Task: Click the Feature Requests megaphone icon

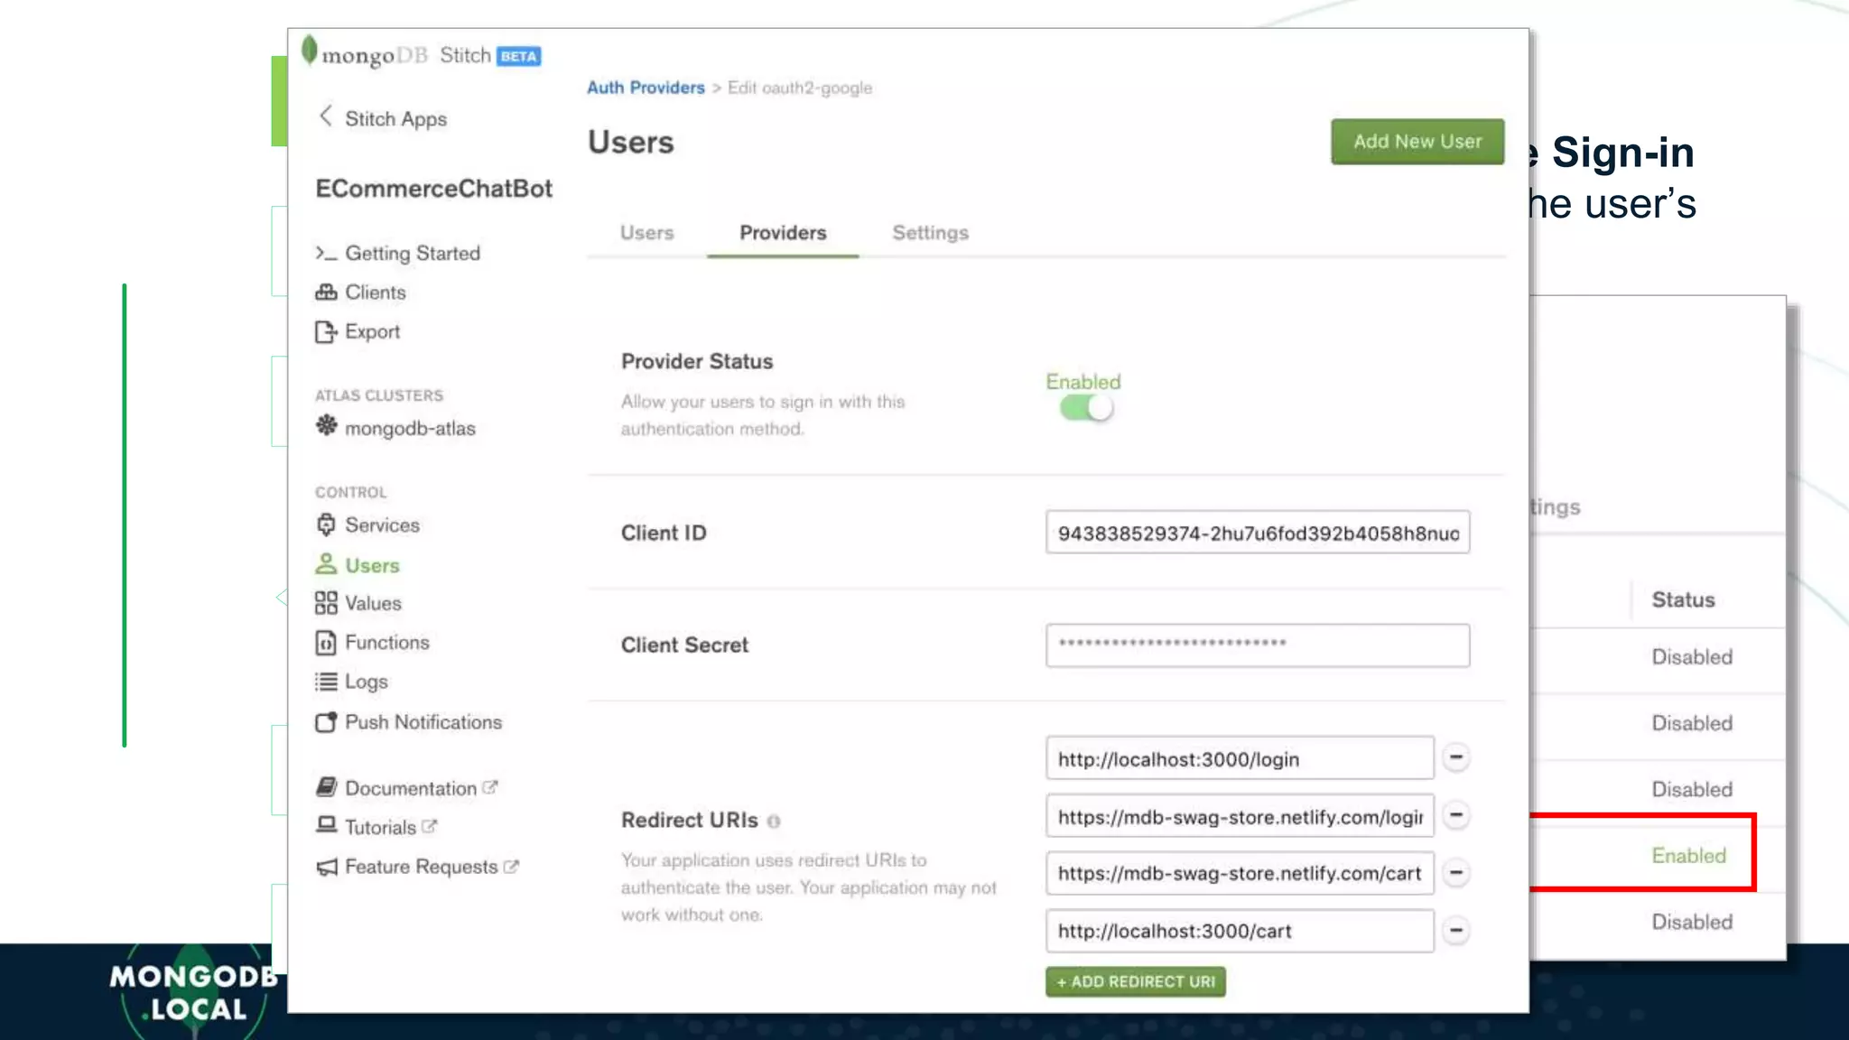Action: click(326, 867)
